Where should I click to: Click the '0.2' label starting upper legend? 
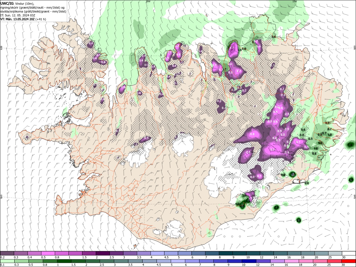3,257
